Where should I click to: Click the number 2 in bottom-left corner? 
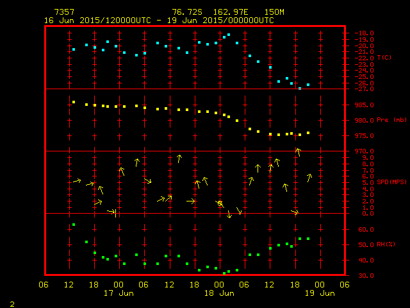point(12,302)
